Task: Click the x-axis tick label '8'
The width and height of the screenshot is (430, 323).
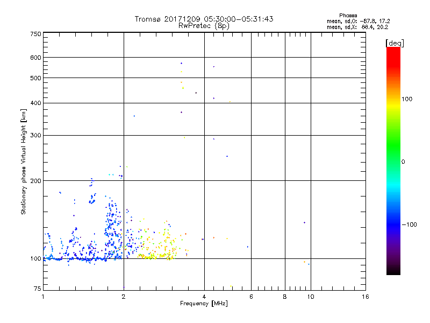Action: (285, 297)
